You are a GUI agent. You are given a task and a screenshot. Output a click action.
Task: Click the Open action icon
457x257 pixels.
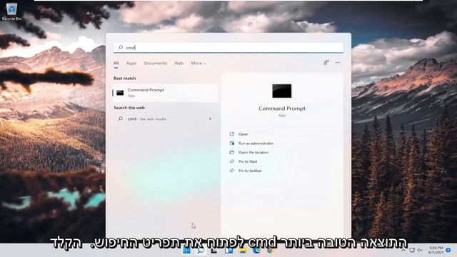click(232, 134)
